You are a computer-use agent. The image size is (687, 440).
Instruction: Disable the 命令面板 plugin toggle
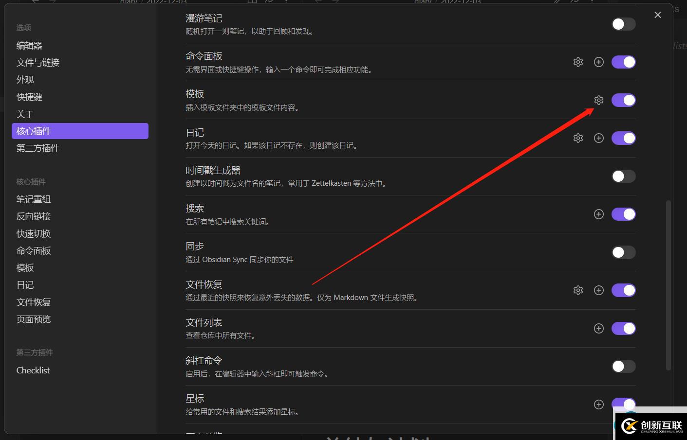coord(624,62)
